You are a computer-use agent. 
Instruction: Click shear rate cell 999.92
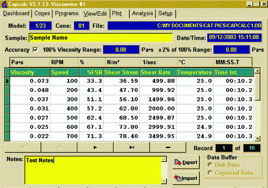pyautogui.click(x=158, y=90)
